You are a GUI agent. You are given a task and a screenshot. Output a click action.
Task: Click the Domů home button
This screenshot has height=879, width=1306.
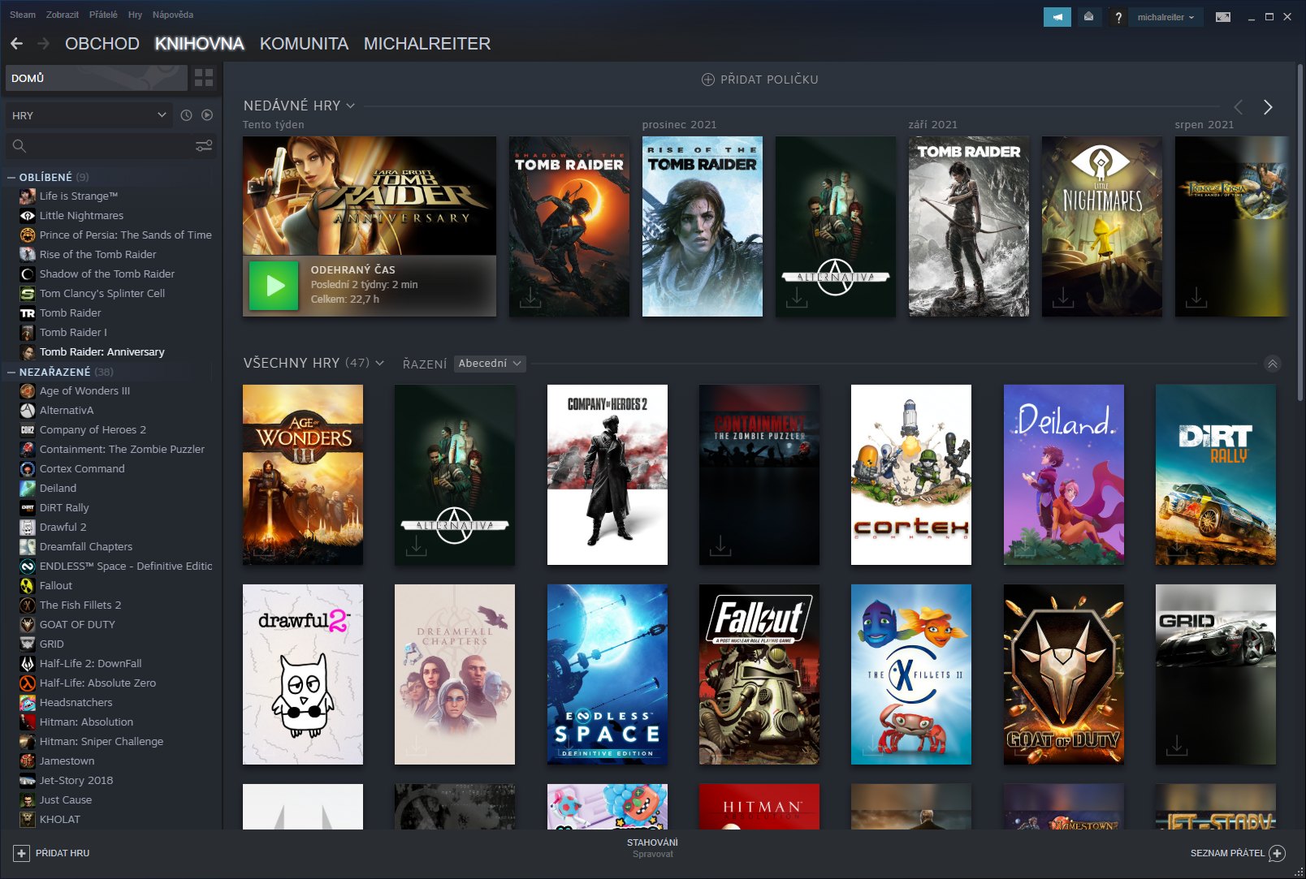tap(97, 78)
